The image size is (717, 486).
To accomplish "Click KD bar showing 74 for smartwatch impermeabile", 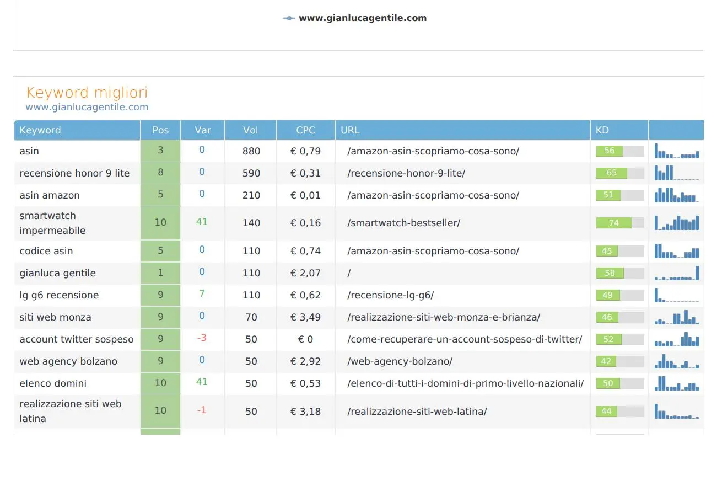I will coord(620,223).
